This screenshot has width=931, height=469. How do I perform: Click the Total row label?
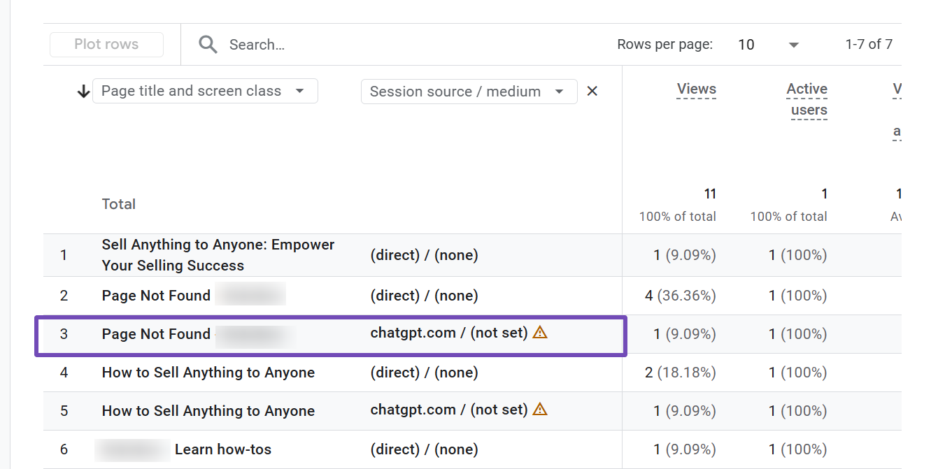coord(118,204)
